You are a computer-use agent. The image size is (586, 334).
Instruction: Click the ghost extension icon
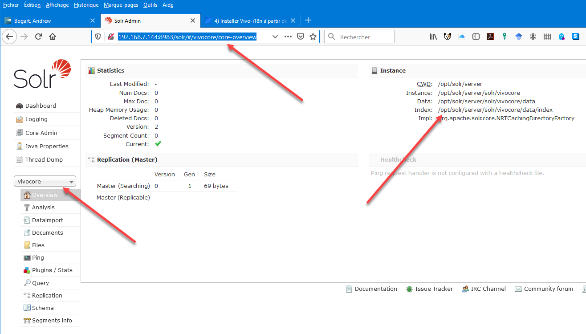point(562,37)
